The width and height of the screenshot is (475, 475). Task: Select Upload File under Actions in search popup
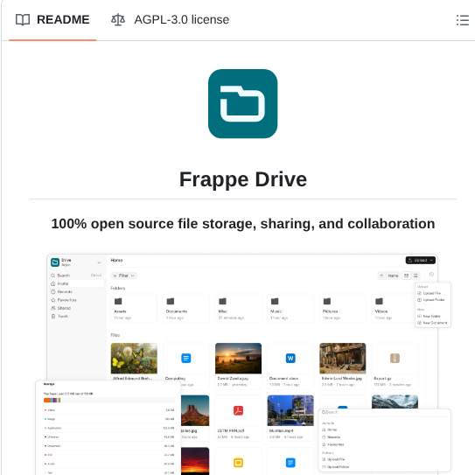tap(385, 459)
